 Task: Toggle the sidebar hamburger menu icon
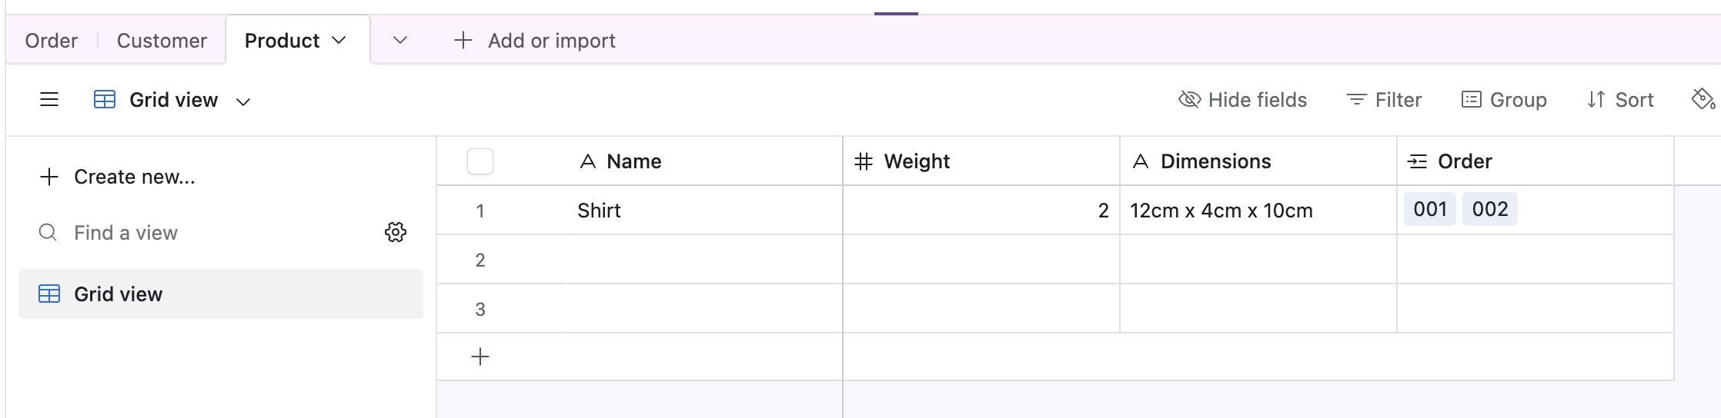point(49,100)
